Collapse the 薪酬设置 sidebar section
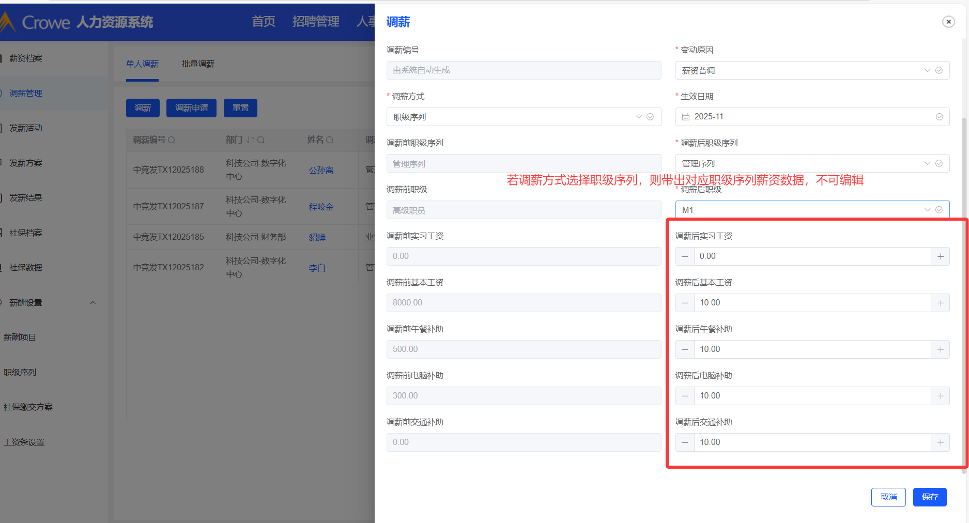The width and height of the screenshot is (969, 523). tap(93, 303)
